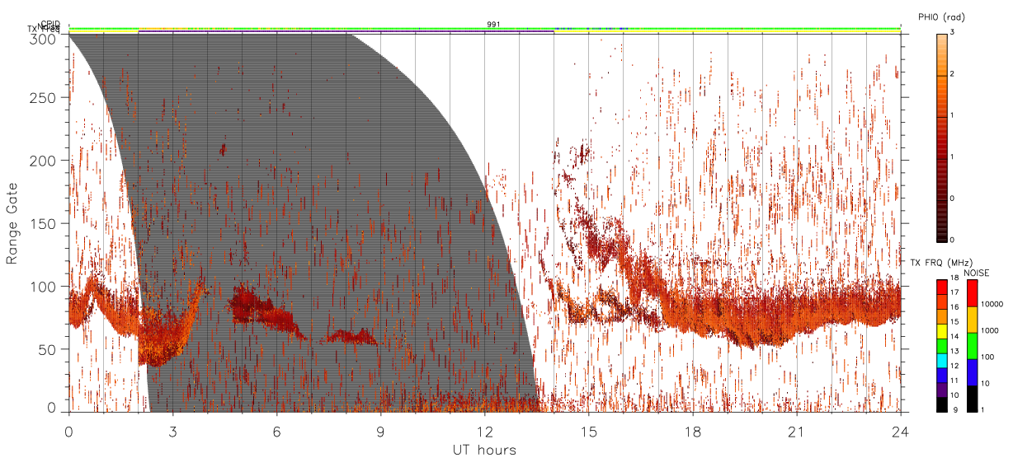The height and width of the screenshot is (467, 1013).
Task: Pick the yellow segment of TX FRQ colorbar
Action: [942, 331]
